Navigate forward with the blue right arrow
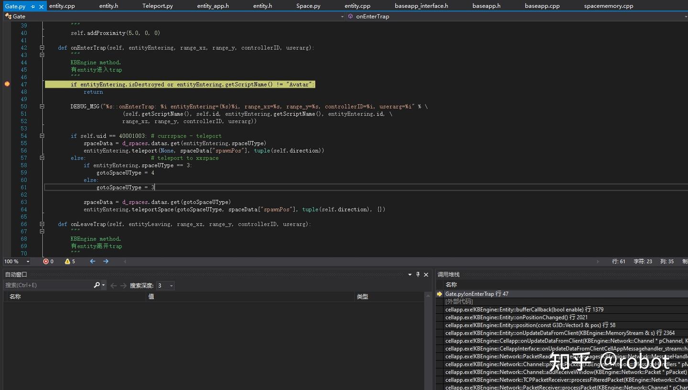The image size is (688, 390). point(106,261)
